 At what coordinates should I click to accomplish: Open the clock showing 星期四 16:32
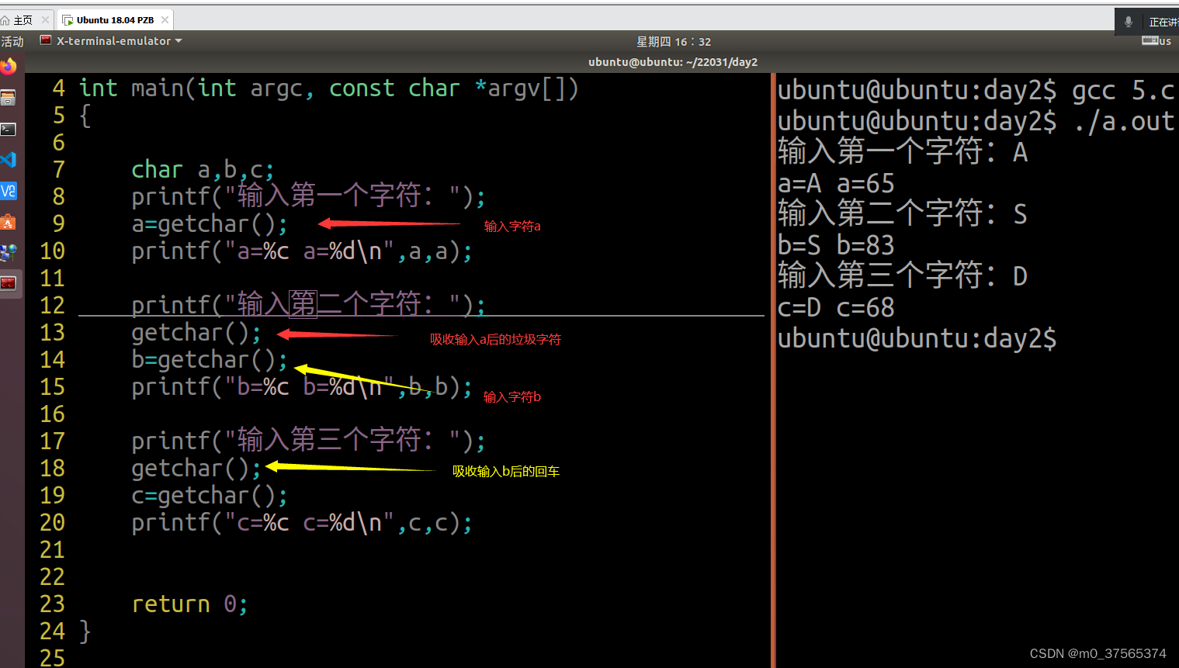point(674,42)
